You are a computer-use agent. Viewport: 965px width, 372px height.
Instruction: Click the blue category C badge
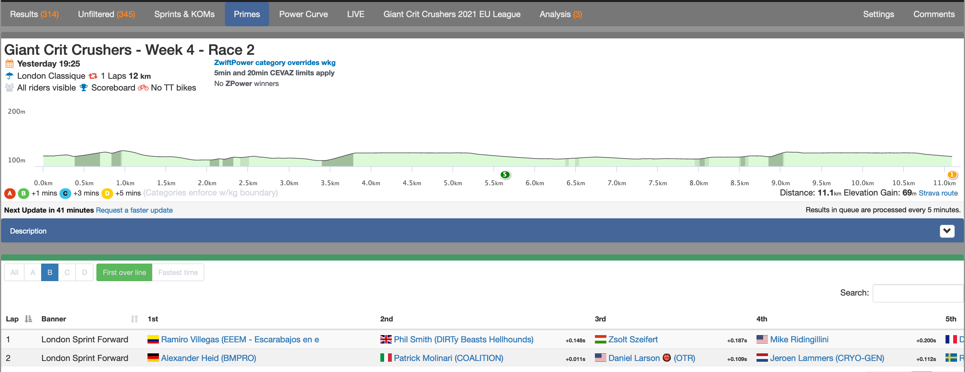click(x=66, y=193)
